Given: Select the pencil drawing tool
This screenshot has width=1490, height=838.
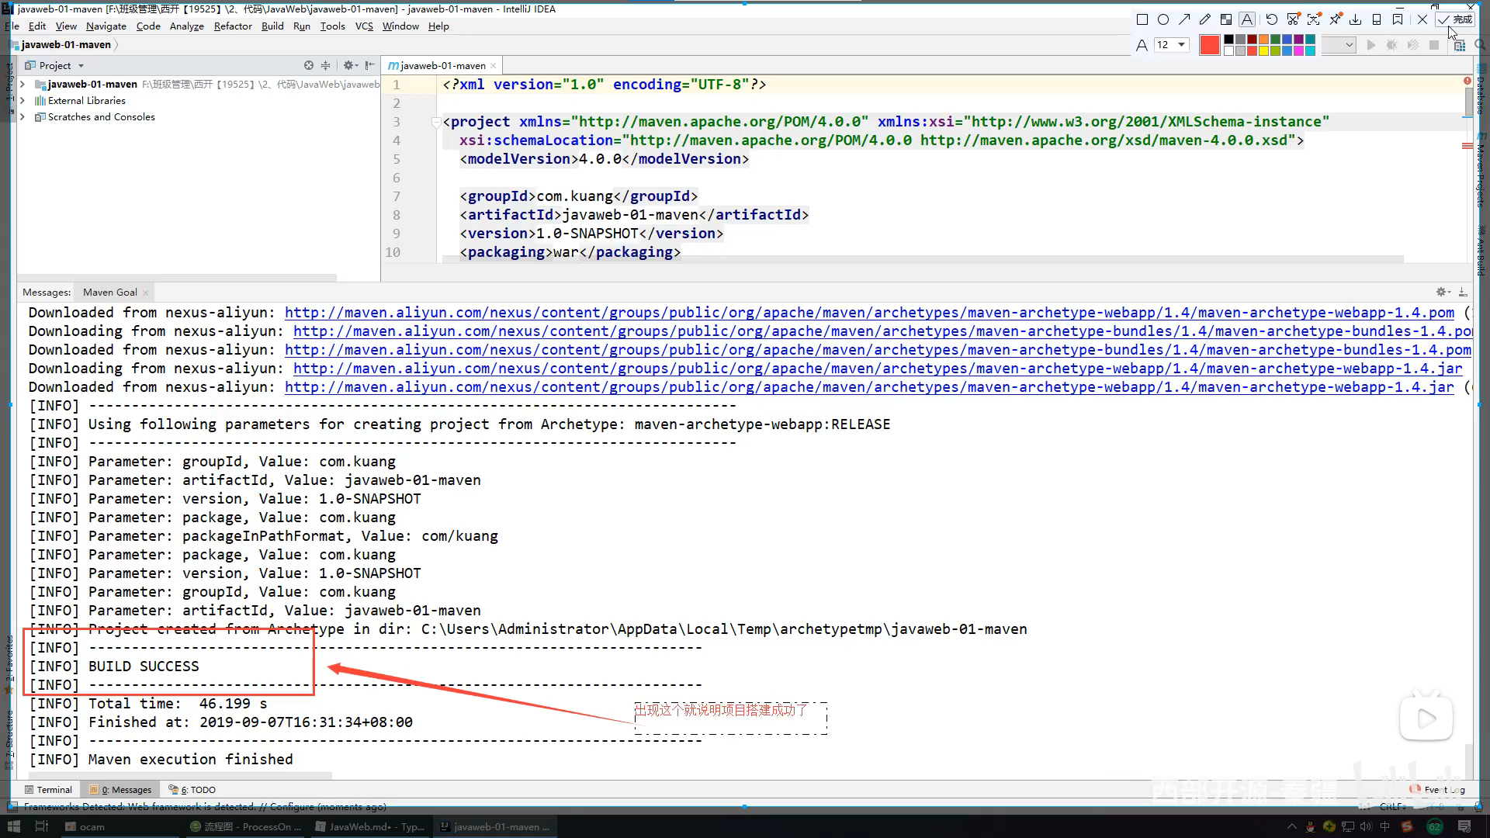Looking at the screenshot, I should [x=1205, y=19].
